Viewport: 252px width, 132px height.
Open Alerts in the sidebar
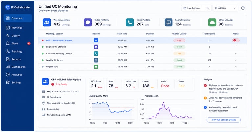(17, 43)
